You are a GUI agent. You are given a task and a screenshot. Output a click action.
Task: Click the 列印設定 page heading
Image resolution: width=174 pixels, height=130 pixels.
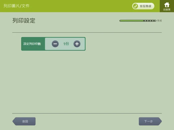24,21
